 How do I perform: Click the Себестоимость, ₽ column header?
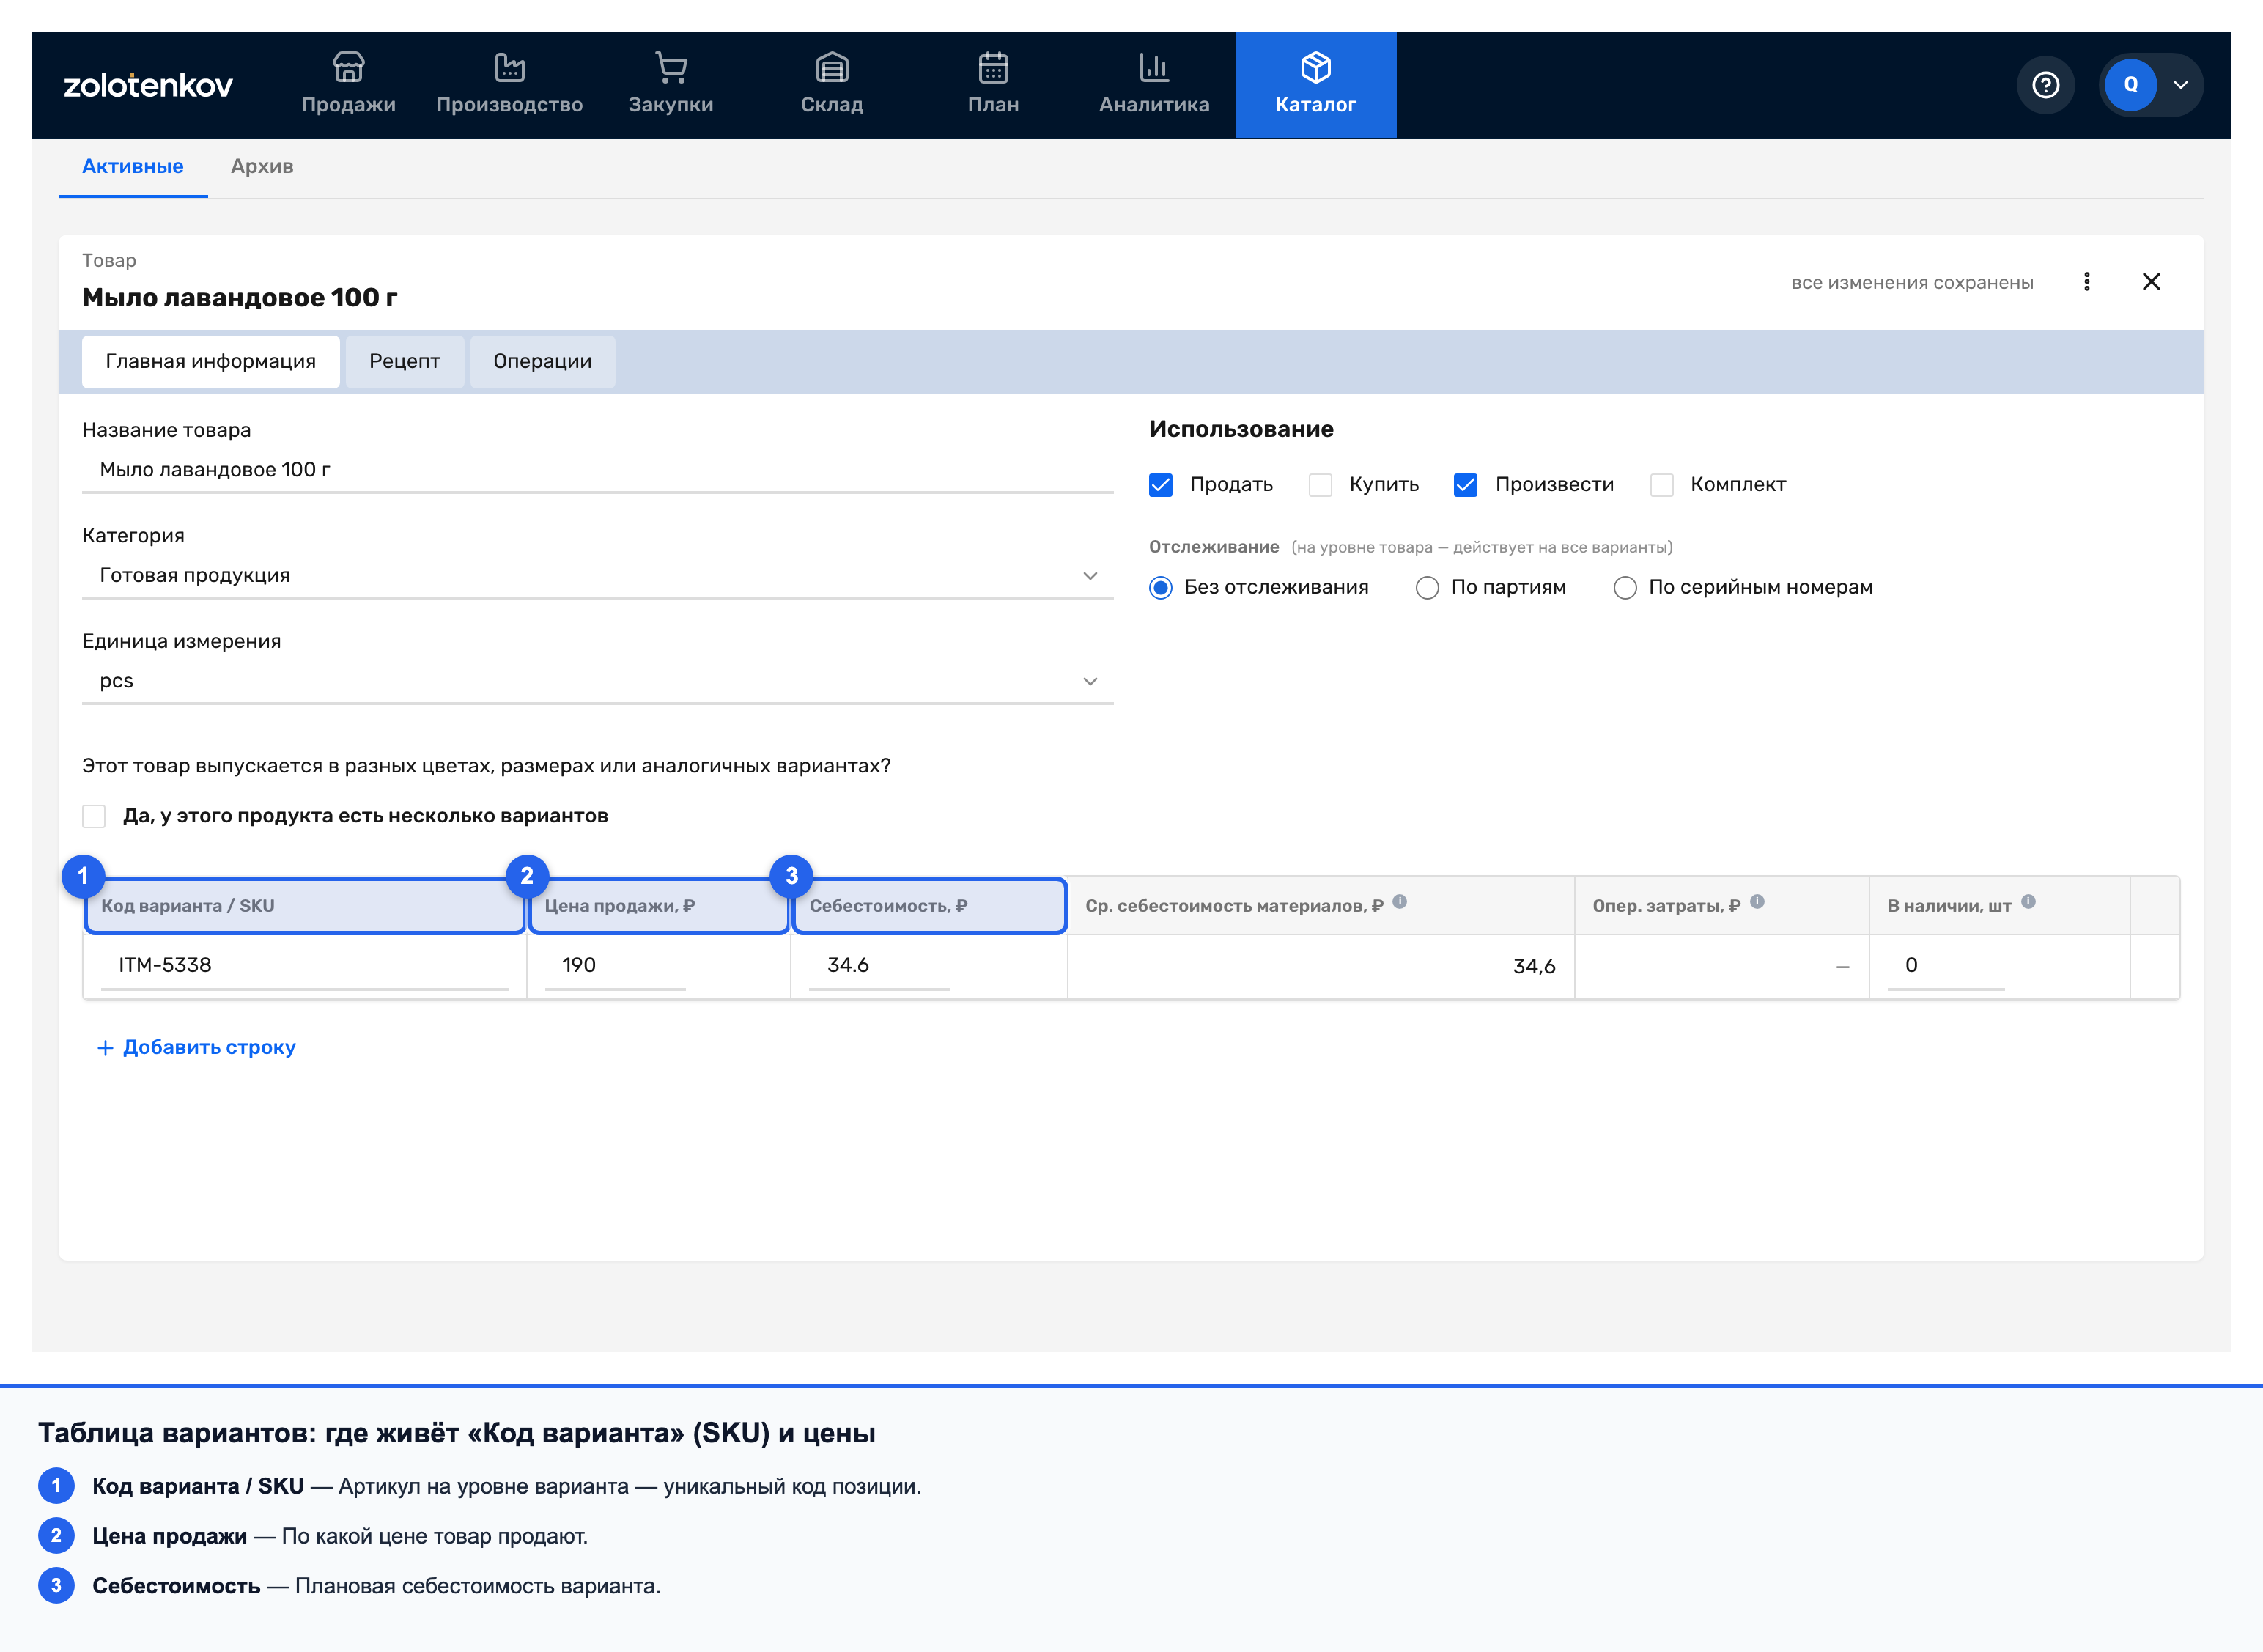pos(929,906)
